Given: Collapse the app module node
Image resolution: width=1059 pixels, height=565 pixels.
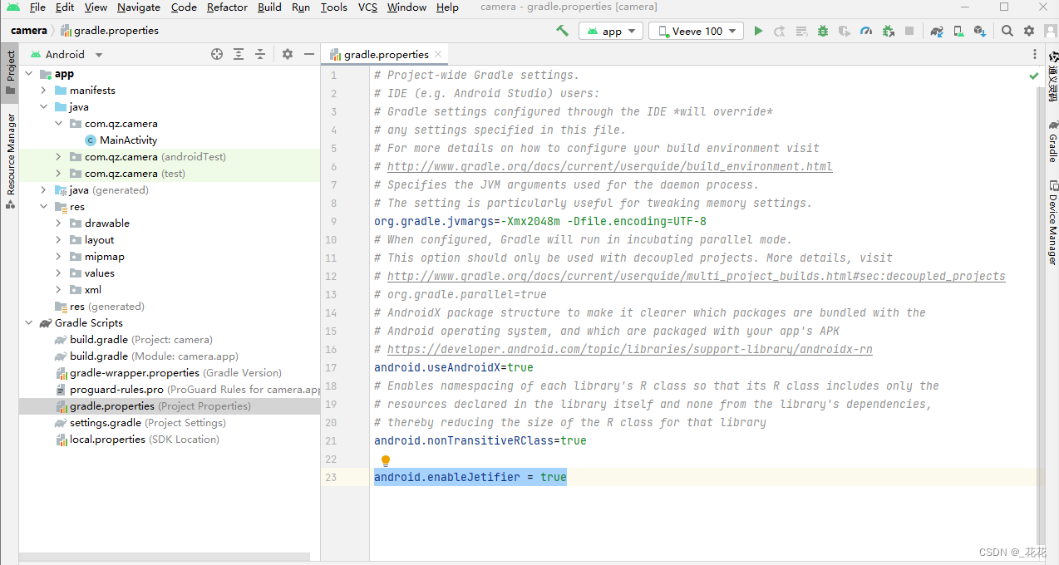Looking at the screenshot, I should click(x=28, y=74).
